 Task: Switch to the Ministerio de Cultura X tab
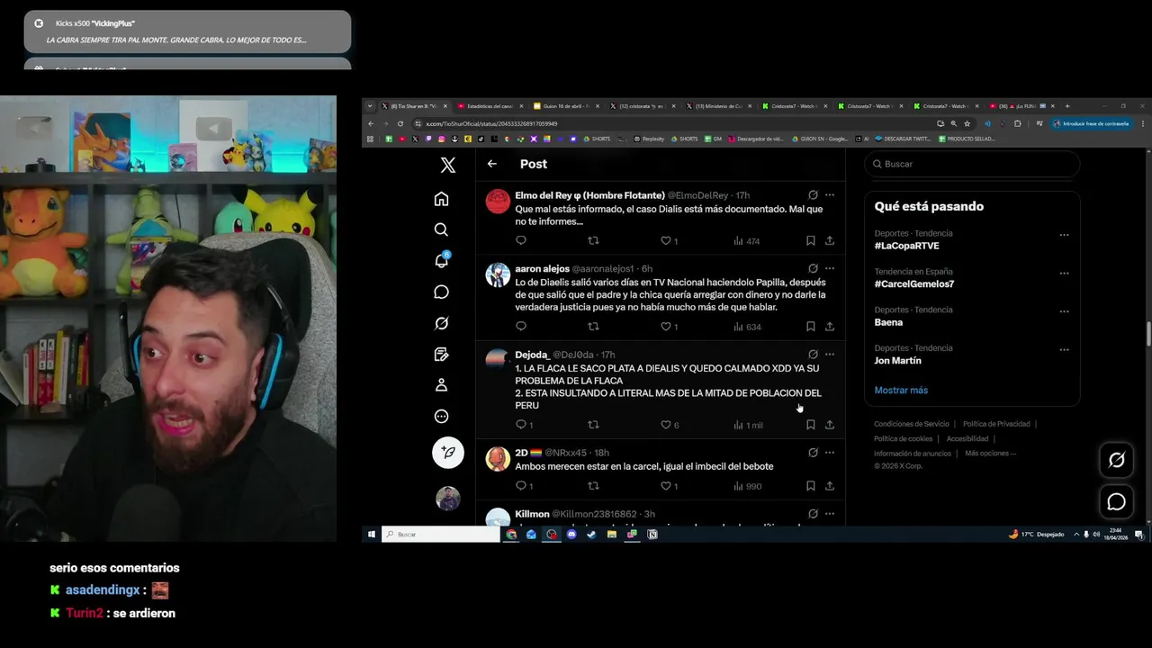(718, 106)
